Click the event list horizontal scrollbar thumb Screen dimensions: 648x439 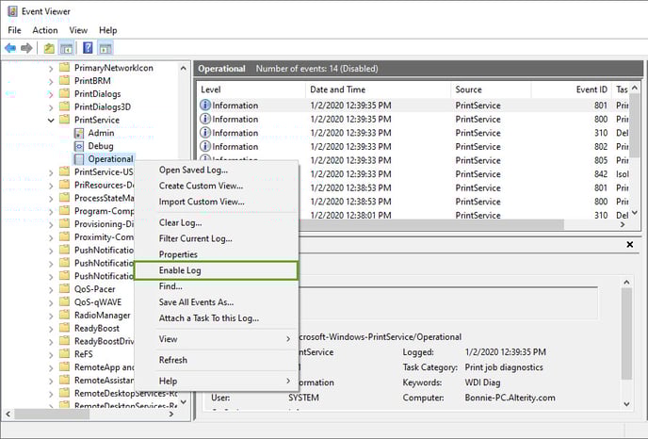[x=429, y=224]
